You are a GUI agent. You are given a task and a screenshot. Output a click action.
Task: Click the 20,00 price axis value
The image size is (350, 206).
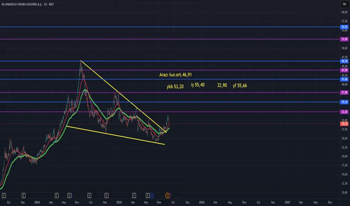344,156
